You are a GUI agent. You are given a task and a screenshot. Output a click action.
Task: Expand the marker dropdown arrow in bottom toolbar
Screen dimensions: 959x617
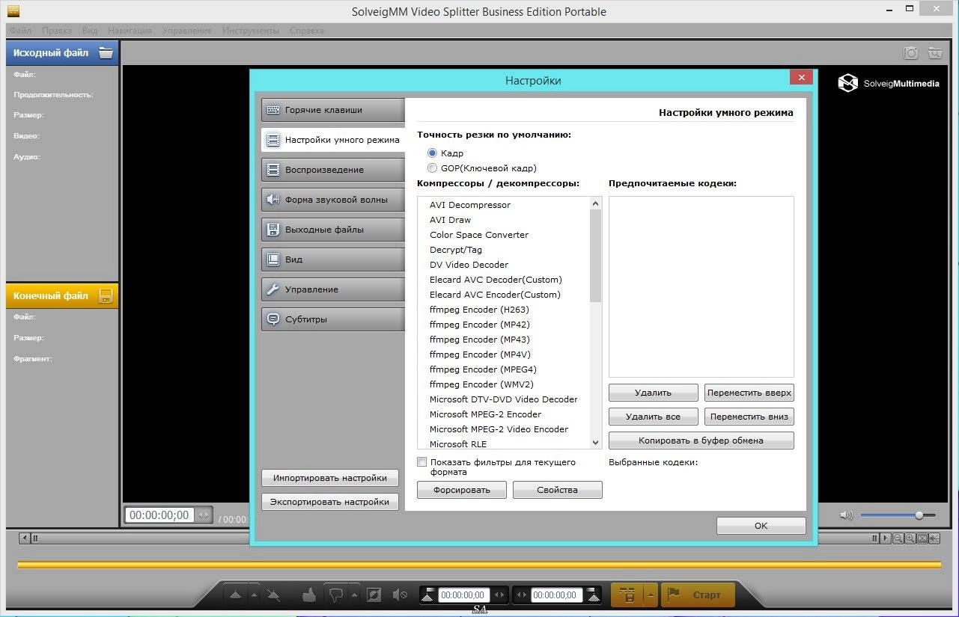point(254,595)
